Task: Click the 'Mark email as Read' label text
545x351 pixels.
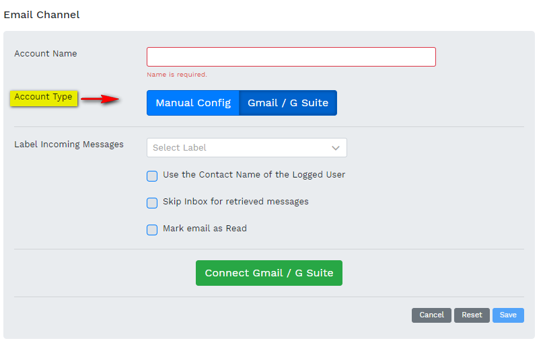Action: click(205, 229)
